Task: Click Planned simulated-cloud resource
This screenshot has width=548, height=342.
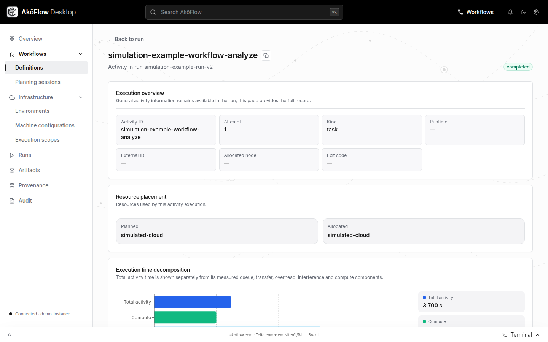Action: click(217, 231)
